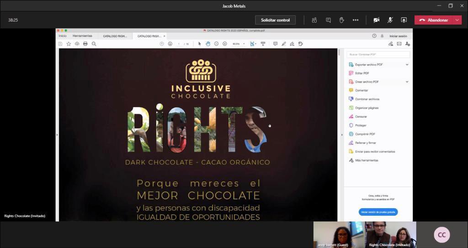468x248 pixels.
Task: Select the arrow selection tool
Action: tap(200, 44)
